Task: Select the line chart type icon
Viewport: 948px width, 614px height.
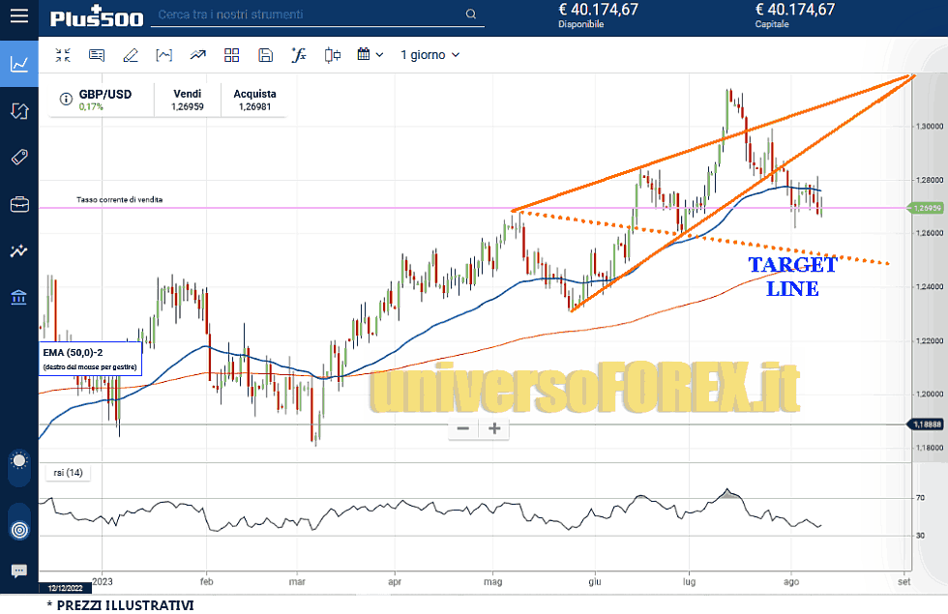Action: point(164,55)
